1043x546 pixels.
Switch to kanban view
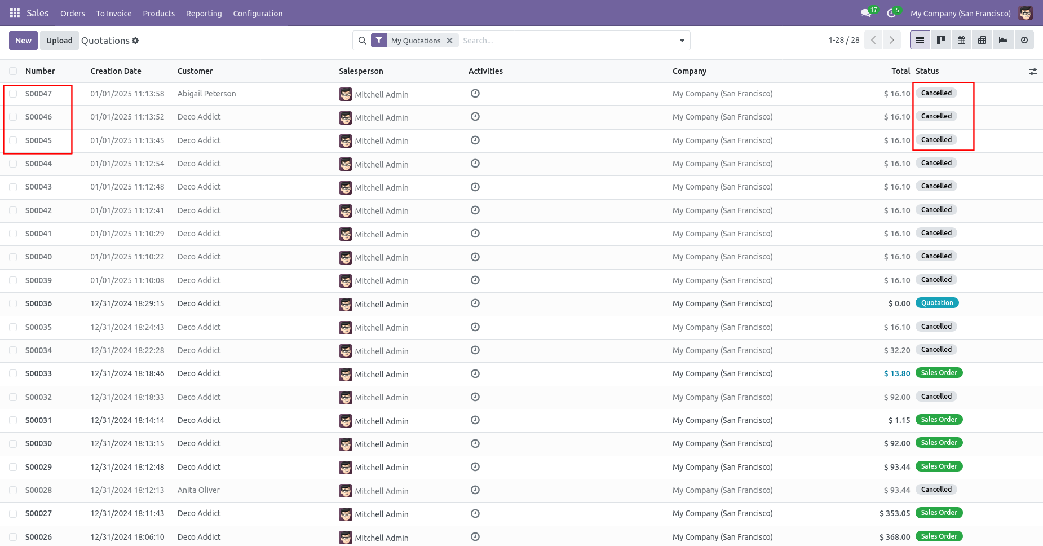pyautogui.click(x=940, y=40)
